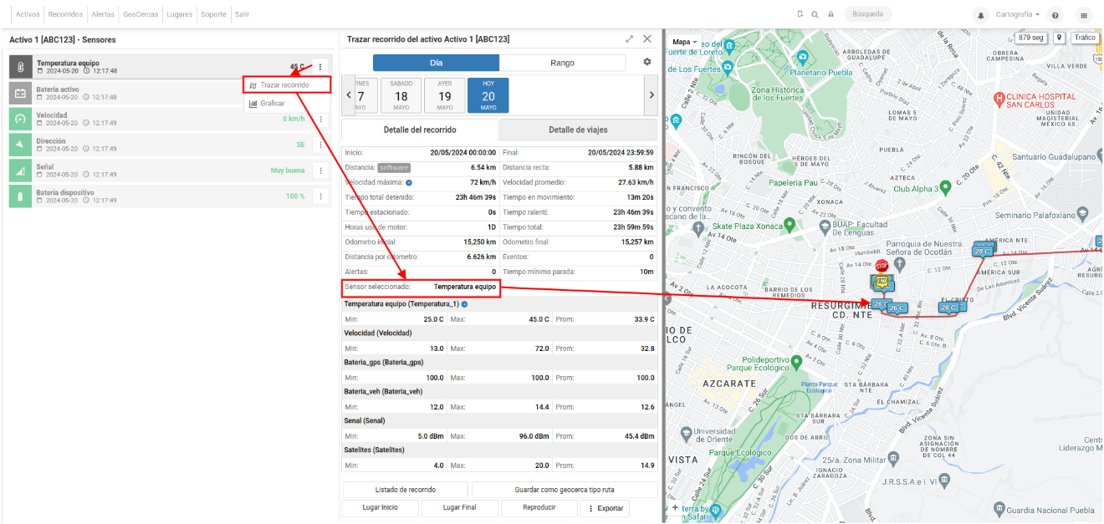Click the Batería activo sensor icon

[21, 93]
